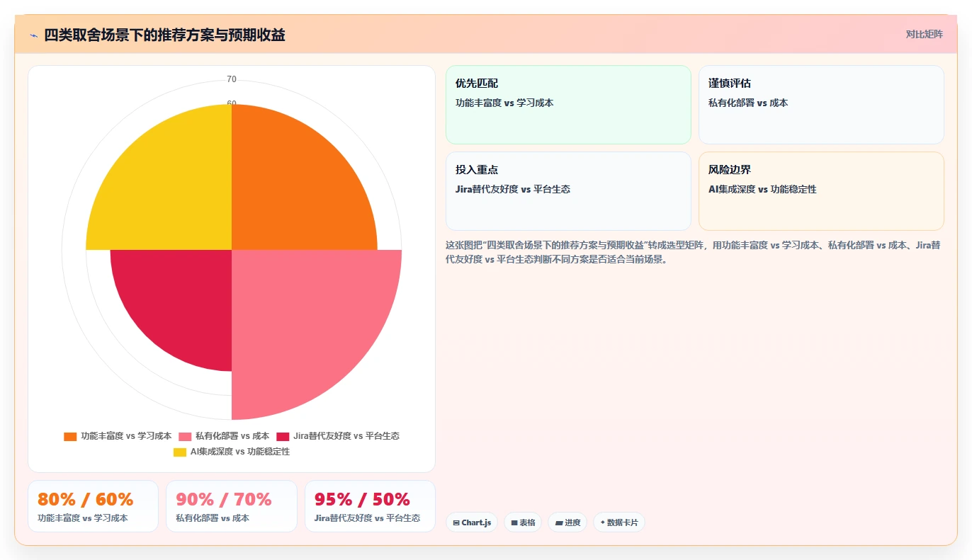
Task: Click the 数据卡片 tag chip
Action: pyautogui.click(x=619, y=522)
